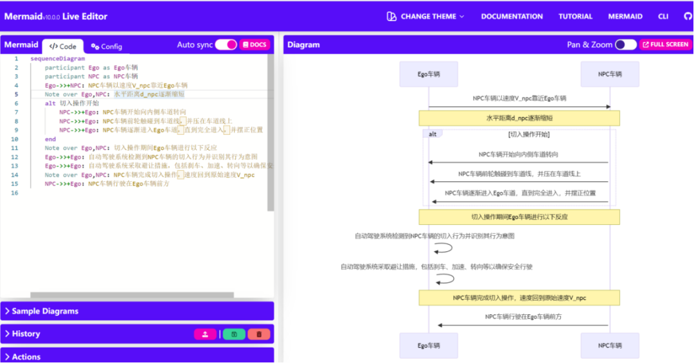Click the gears icon on Config tab
The image size is (694, 363).
[95, 46]
